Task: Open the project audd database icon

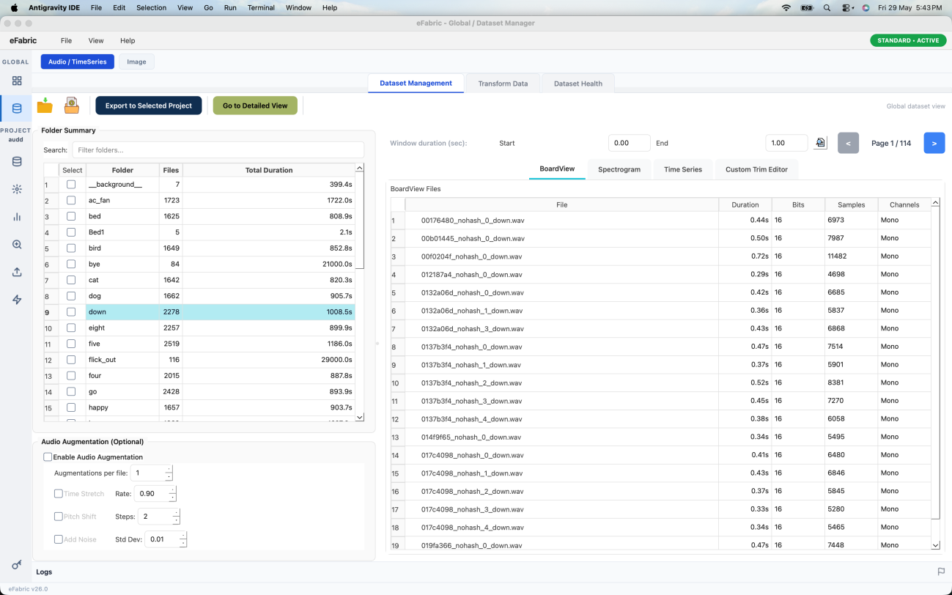Action: tap(17, 162)
